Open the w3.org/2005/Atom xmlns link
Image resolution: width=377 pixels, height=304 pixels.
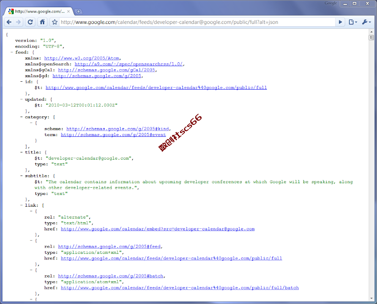point(82,58)
